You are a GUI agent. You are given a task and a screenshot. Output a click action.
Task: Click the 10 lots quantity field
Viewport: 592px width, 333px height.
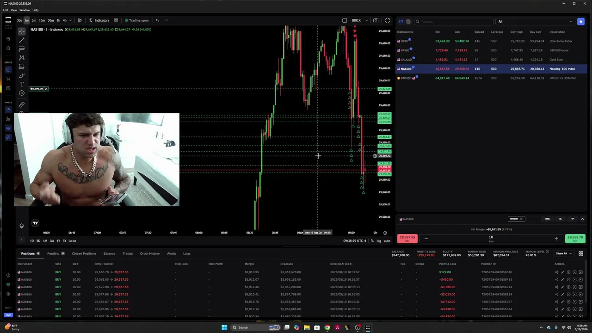[x=491, y=238]
